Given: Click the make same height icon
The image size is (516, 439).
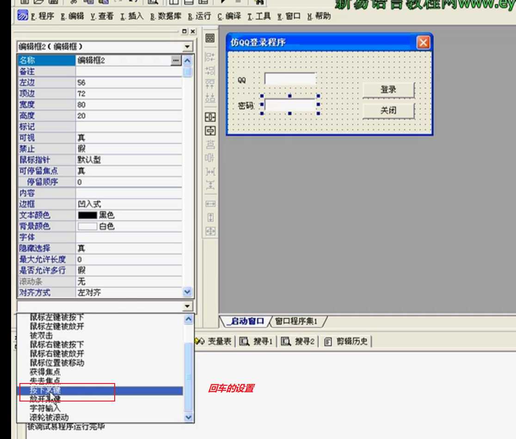Looking at the screenshot, I should pos(210,217).
